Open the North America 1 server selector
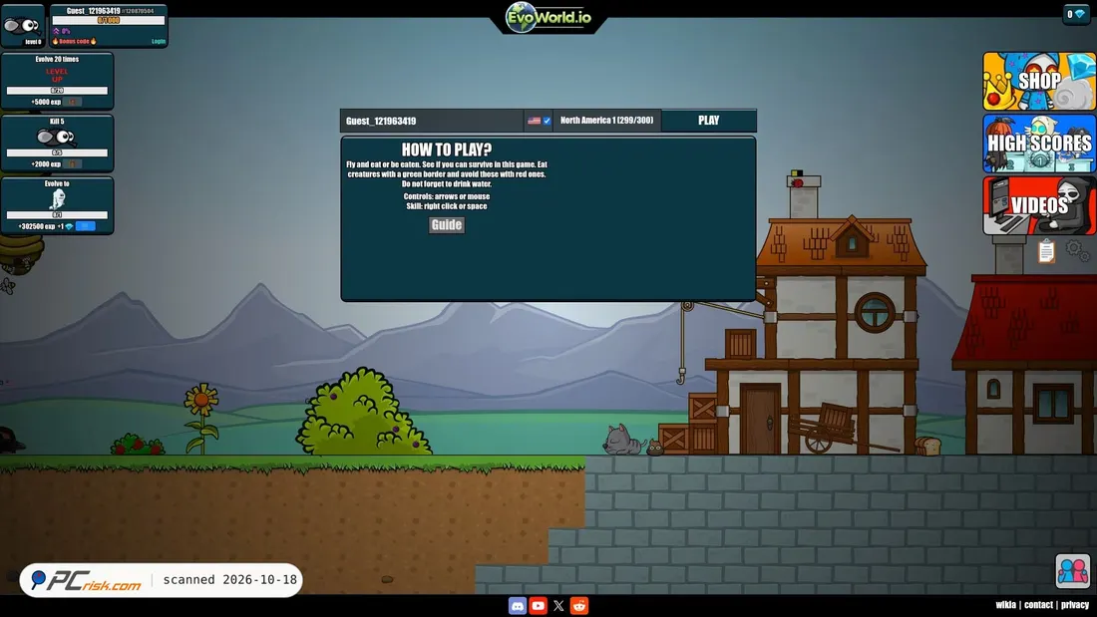Screen dimensions: 1097x617 point(606,121)
